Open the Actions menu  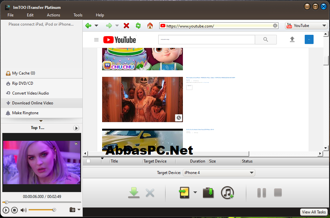[x=54, y=15]
